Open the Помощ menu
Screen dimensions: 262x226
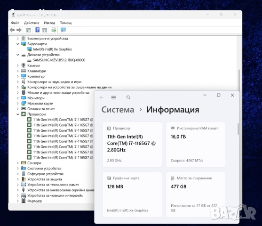(x=66, y=23)
